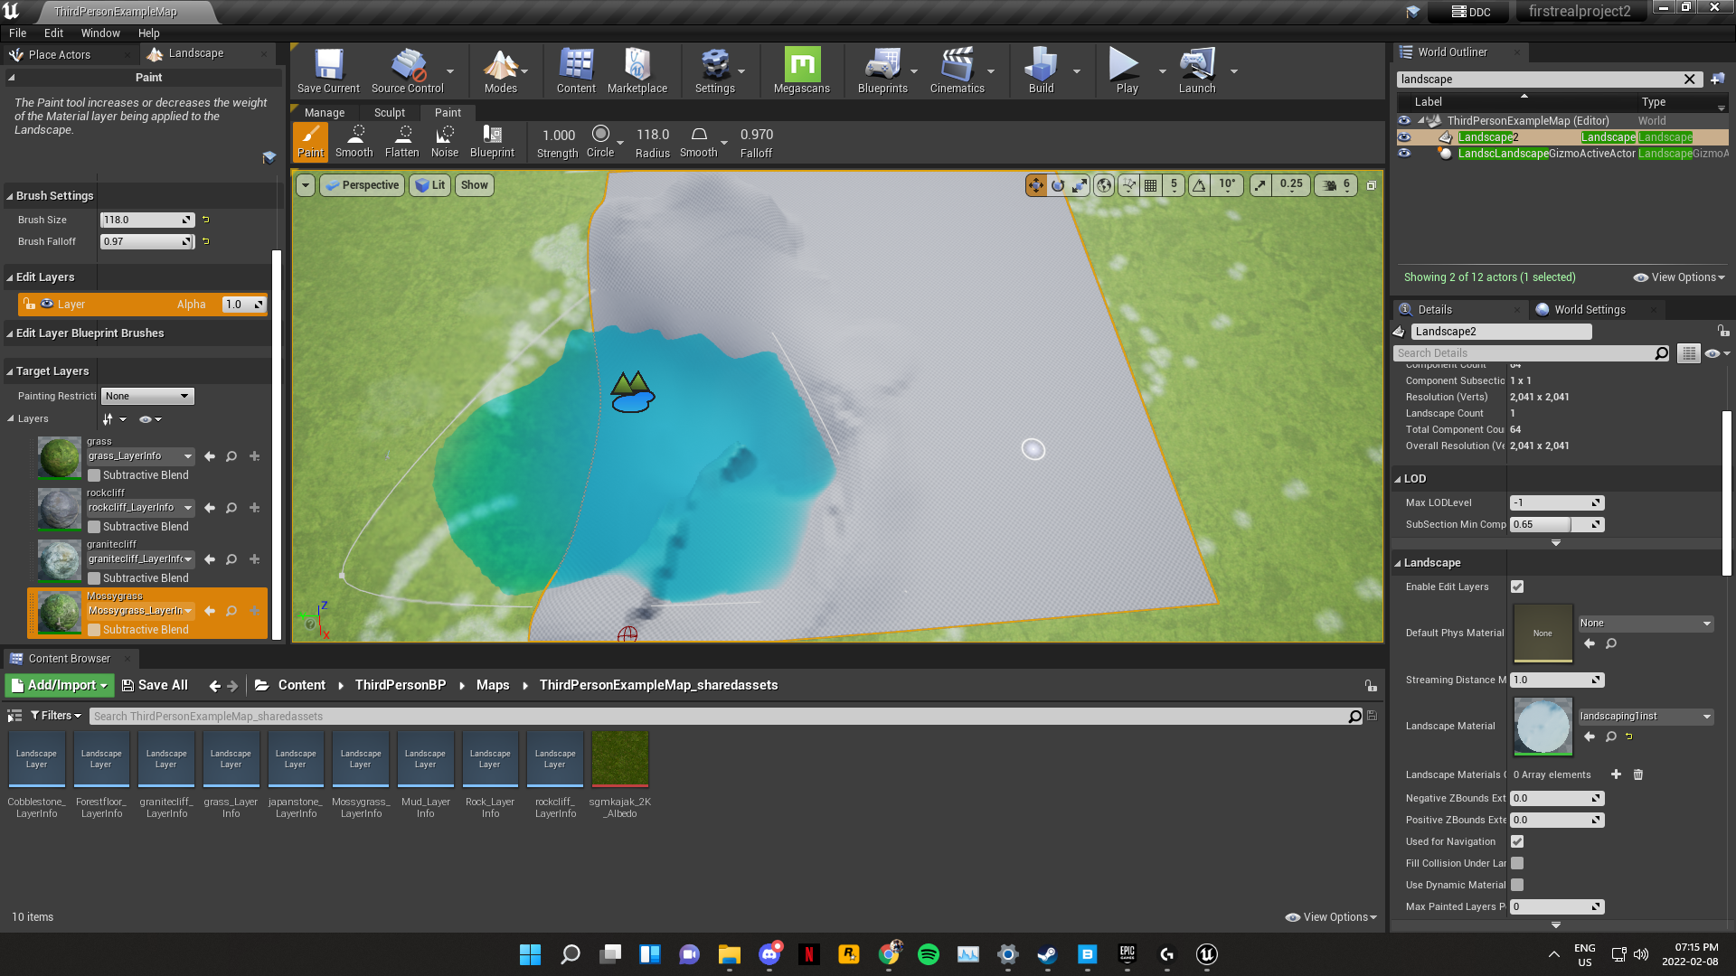Open Source Control from the toolbar
The image size is (1736, 976).
coord(407,70)
